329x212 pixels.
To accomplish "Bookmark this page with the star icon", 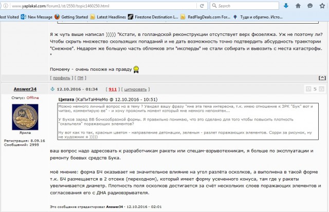I will pos(322,6).
